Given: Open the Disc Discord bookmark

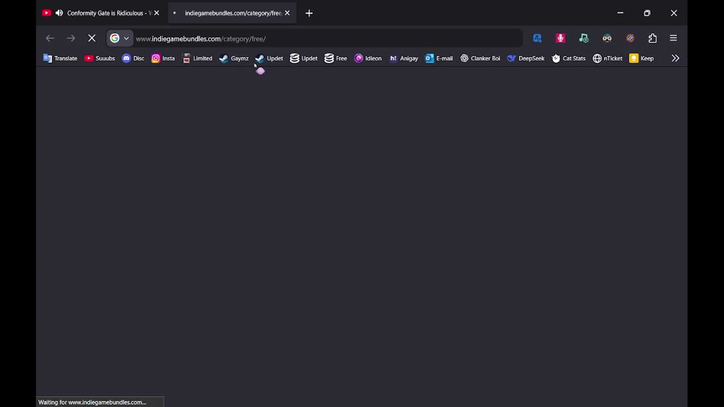Looking at the screenshot, I should [x=133, y=58].
